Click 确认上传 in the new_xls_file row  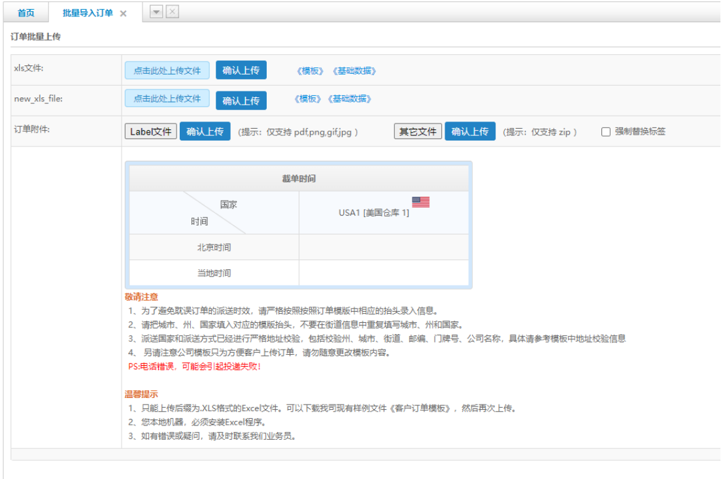241,101
